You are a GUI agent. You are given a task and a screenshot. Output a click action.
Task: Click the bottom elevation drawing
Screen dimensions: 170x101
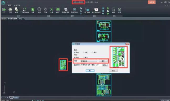click(104, 90)
